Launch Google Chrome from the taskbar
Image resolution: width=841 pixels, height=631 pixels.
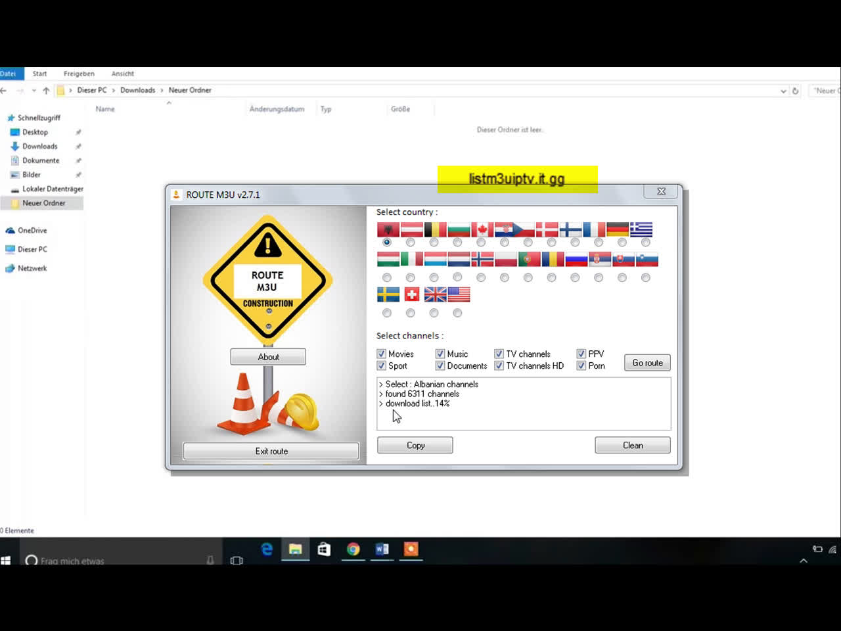353,549
